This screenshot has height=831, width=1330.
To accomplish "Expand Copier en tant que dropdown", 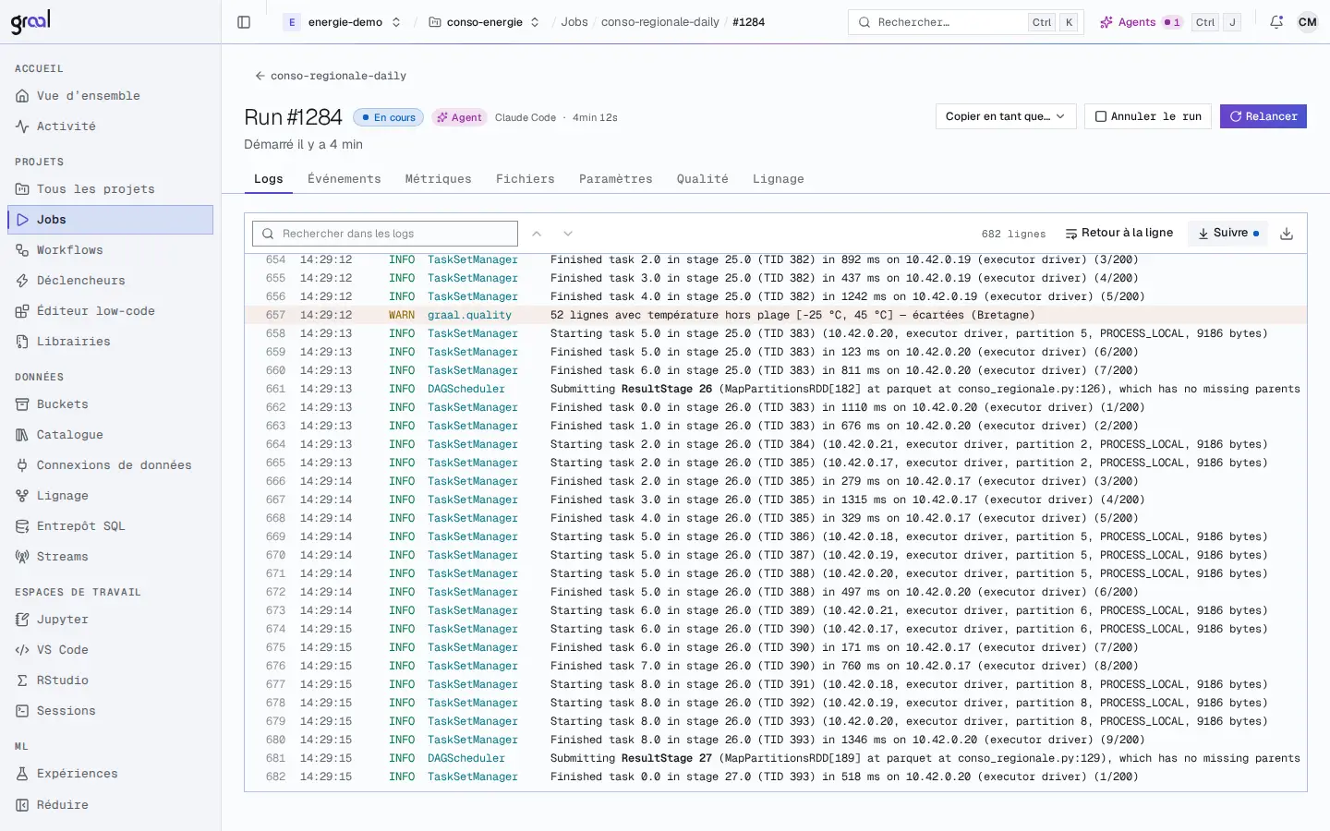I will click(x=1005, y=116).
